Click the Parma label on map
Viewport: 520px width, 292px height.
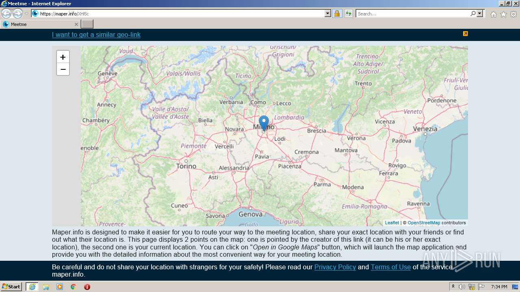[x=323, y=184]
